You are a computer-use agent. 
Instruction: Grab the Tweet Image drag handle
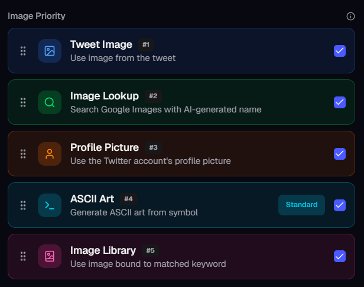pos(23,51)
